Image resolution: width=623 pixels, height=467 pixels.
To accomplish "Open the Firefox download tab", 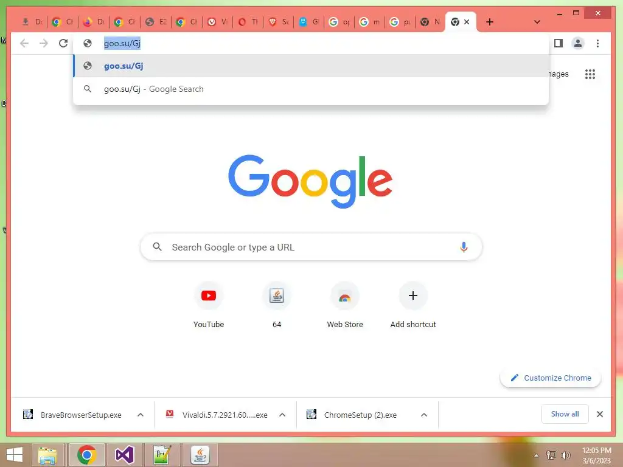I will (x=94, y=22).
